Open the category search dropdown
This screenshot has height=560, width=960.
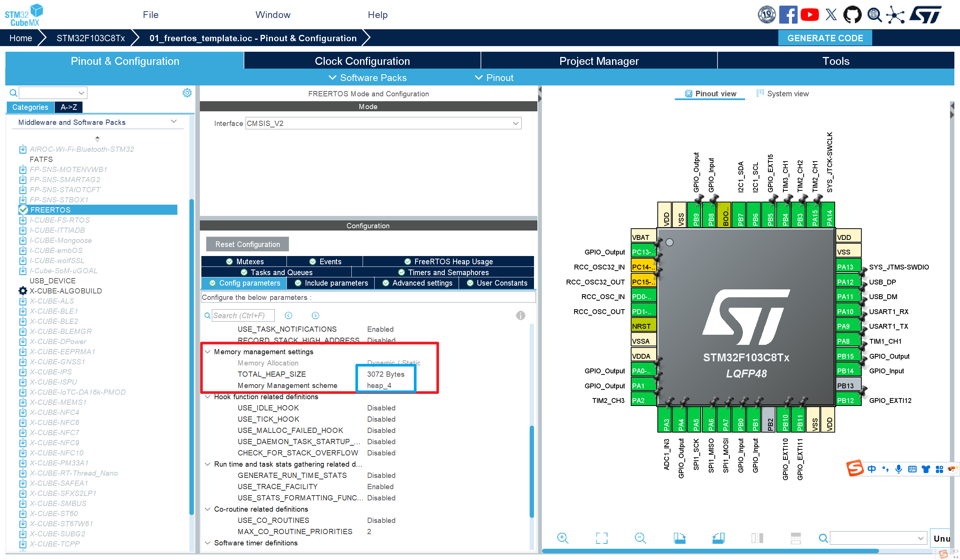coord(53,93)
